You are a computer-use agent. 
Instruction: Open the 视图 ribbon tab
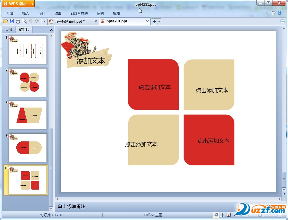[x=116, y=13]
